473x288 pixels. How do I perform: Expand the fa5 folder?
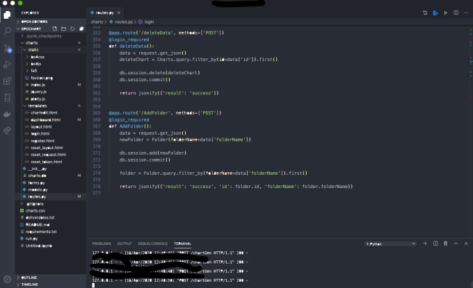(x=51, y=71)
